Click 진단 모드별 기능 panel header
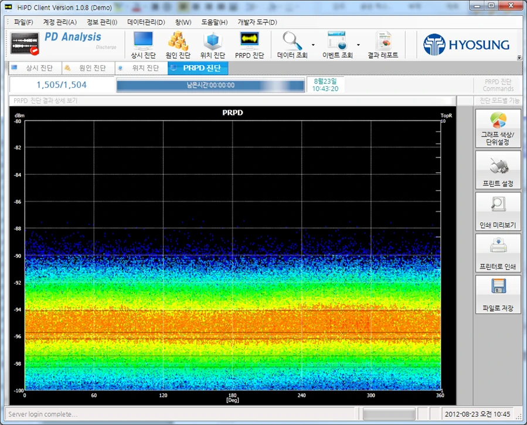527x425 pixels. tap(499, 100)
